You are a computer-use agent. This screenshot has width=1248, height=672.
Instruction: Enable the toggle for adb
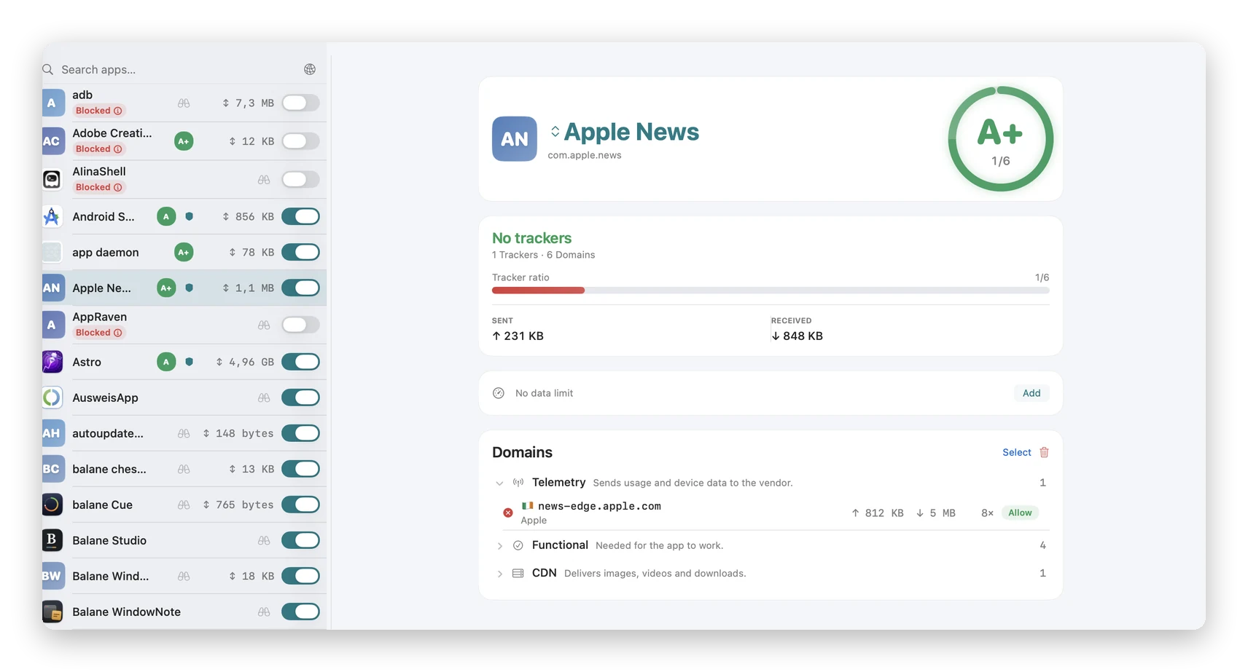click(x=300, y=103)
